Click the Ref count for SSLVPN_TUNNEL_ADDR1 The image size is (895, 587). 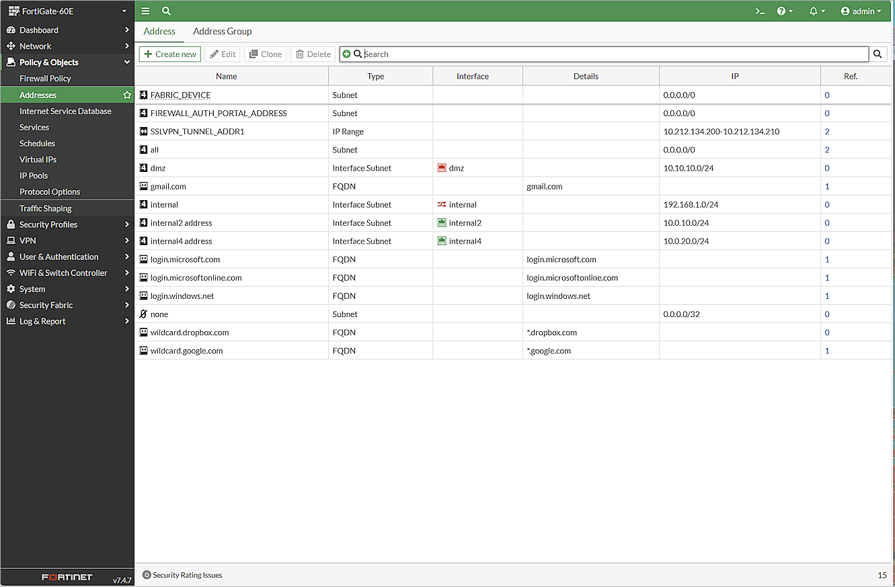click(x=826, y=131)
